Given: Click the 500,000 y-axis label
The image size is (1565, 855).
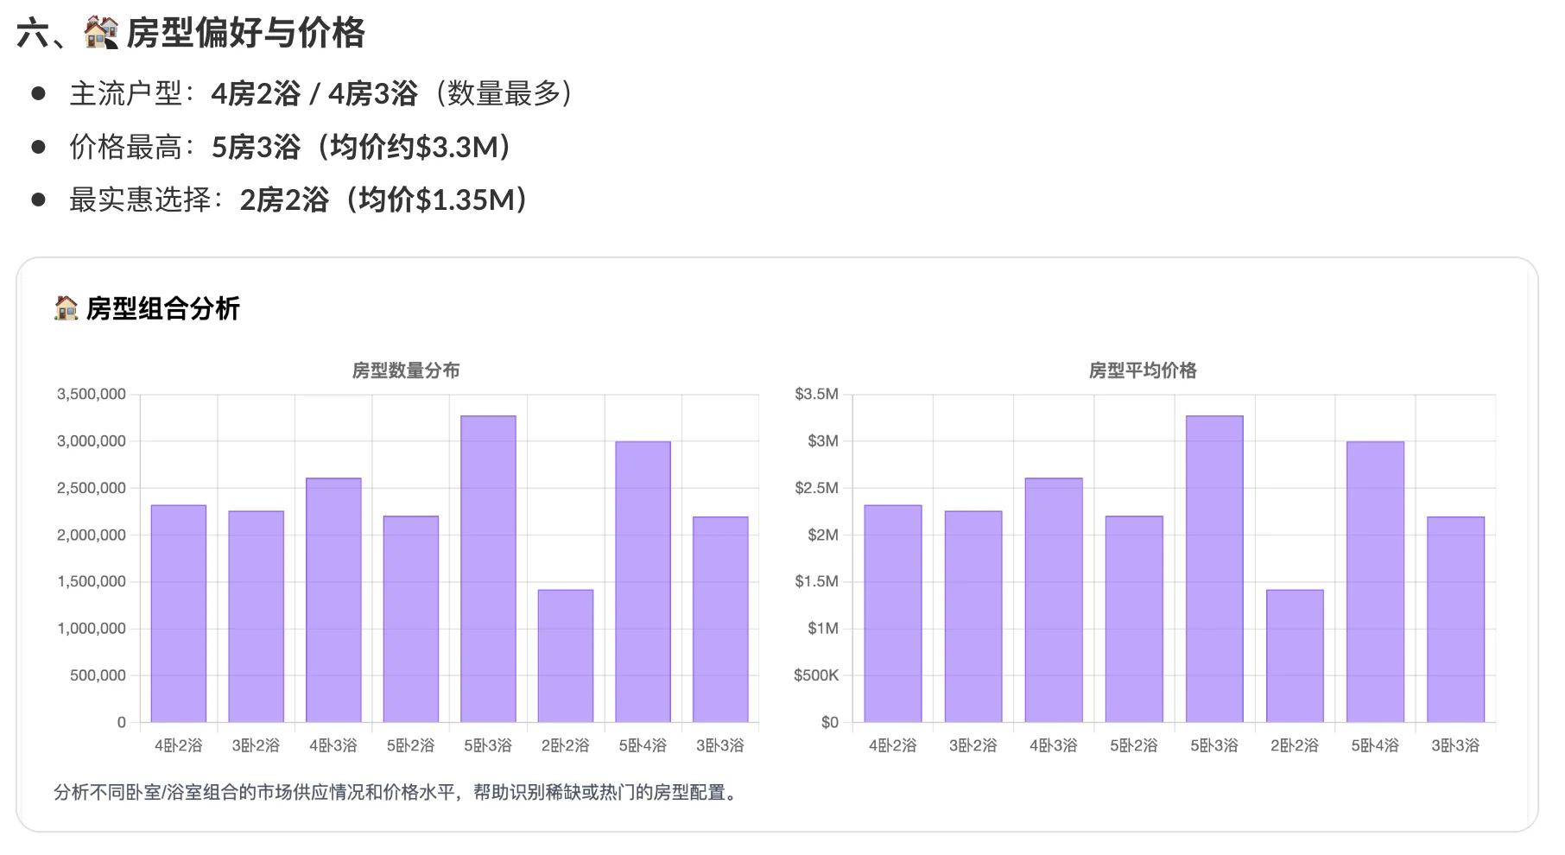Looking at the screenshot, I should pyautogui.click(x=98, y=675).
